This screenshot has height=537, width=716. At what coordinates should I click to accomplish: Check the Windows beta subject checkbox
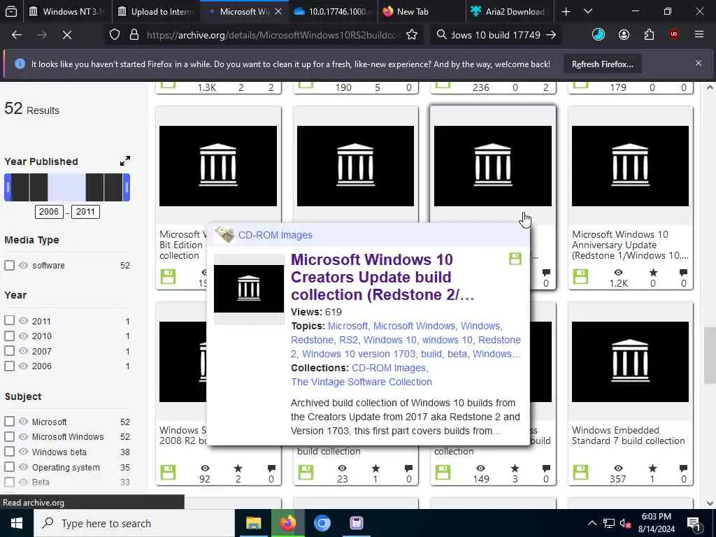coord(9,452)
